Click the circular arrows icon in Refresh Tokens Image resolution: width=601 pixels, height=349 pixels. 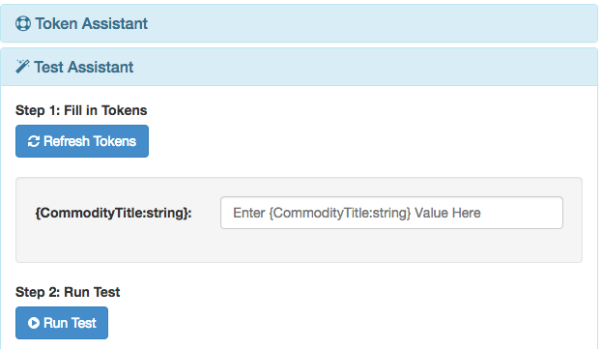point(34,141)
